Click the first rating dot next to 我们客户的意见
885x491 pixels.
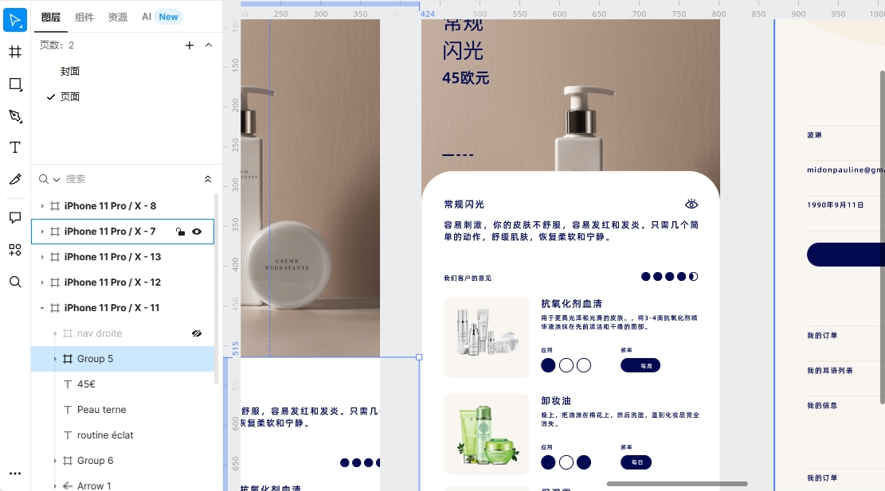pos(646,277)
